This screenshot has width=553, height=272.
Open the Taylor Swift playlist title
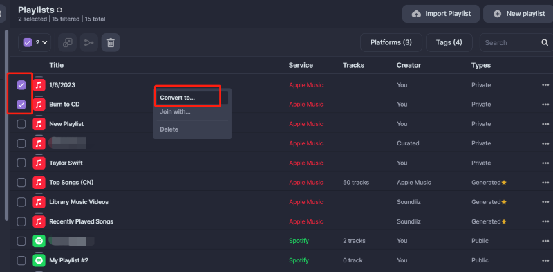(x=66, y=163)
